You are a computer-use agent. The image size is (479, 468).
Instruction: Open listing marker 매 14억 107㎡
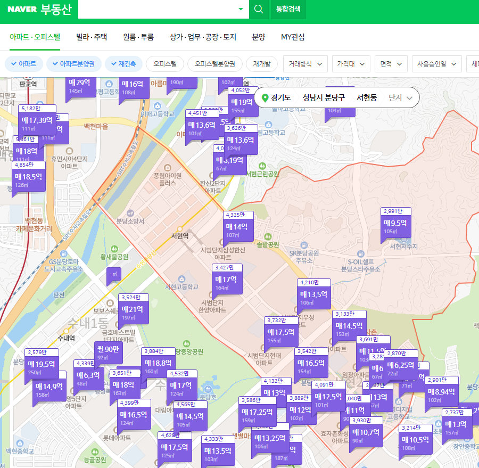[238, 227]
